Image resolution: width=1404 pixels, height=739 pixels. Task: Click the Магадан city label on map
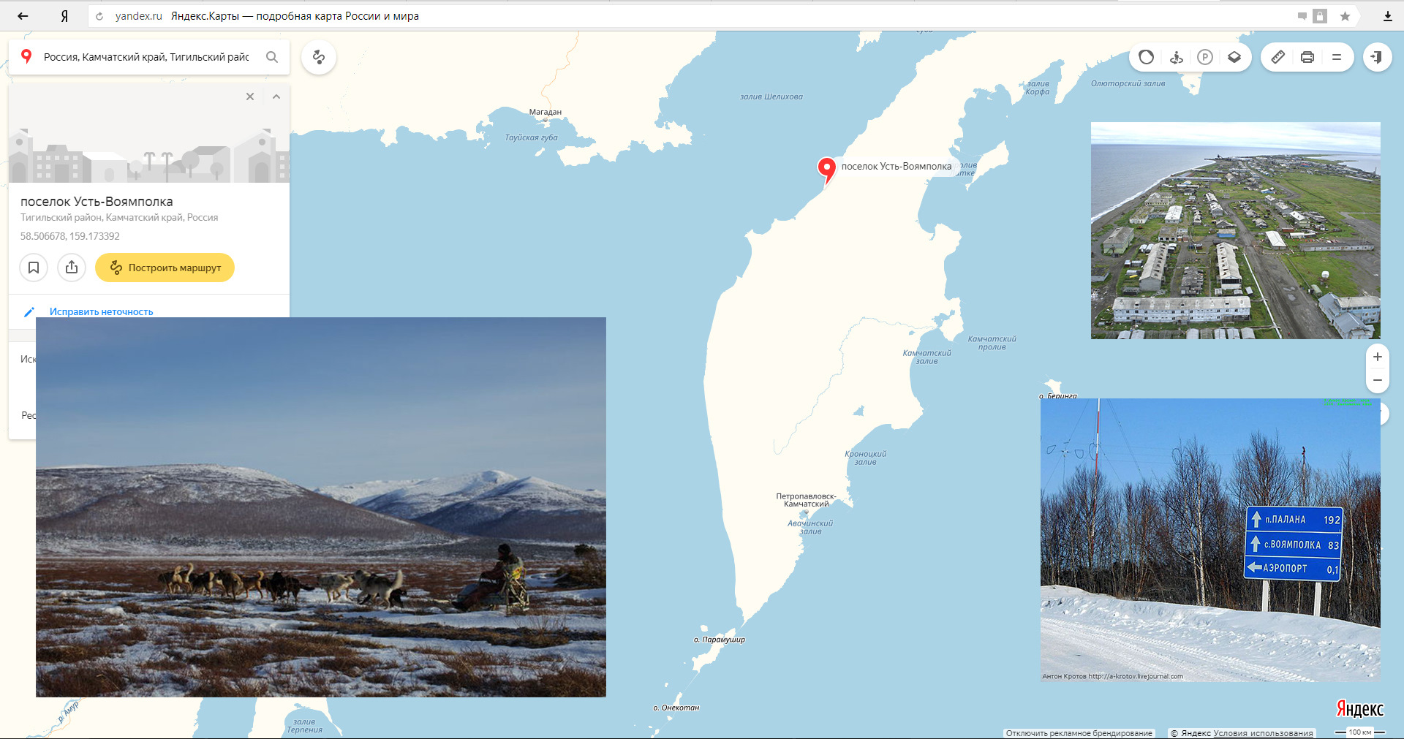point(546,112)
